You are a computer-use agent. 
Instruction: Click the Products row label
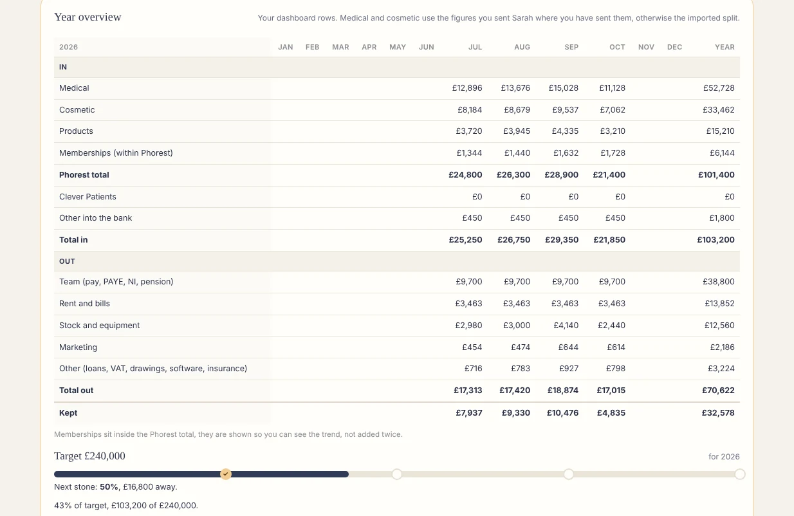76,131
